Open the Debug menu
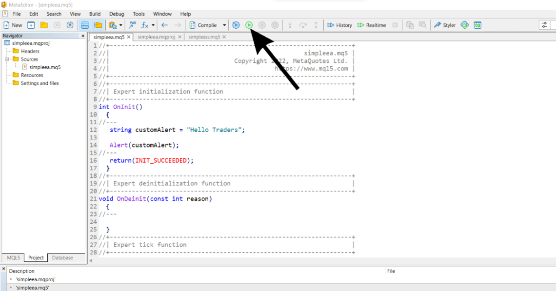This screenshot has height=291, width=556. pos(117,14)
